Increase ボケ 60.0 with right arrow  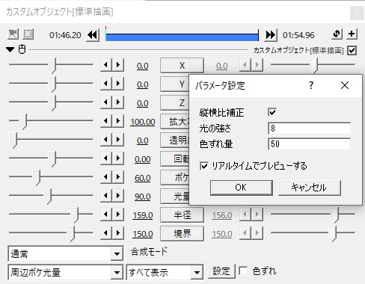117,177
